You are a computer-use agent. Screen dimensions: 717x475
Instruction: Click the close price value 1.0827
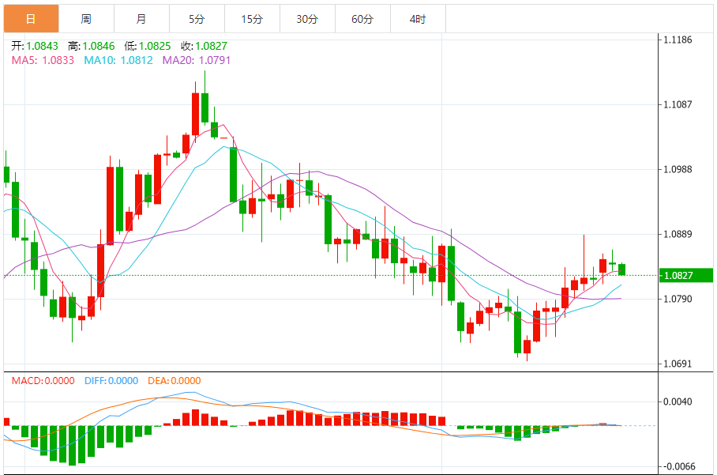click(x=212, y=46)
